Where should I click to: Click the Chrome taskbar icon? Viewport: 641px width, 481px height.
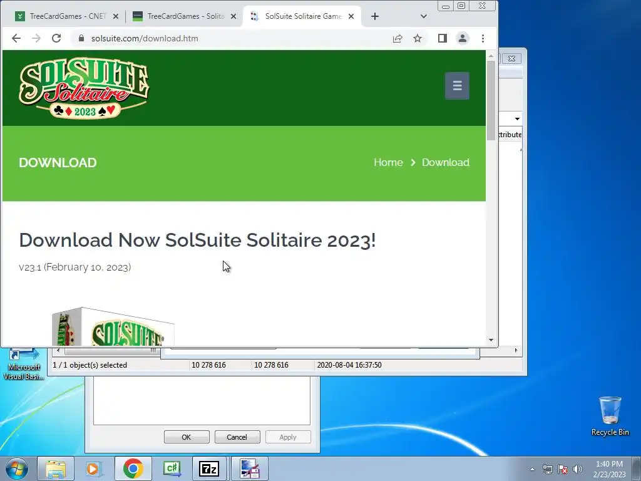[x=133, y=468]
